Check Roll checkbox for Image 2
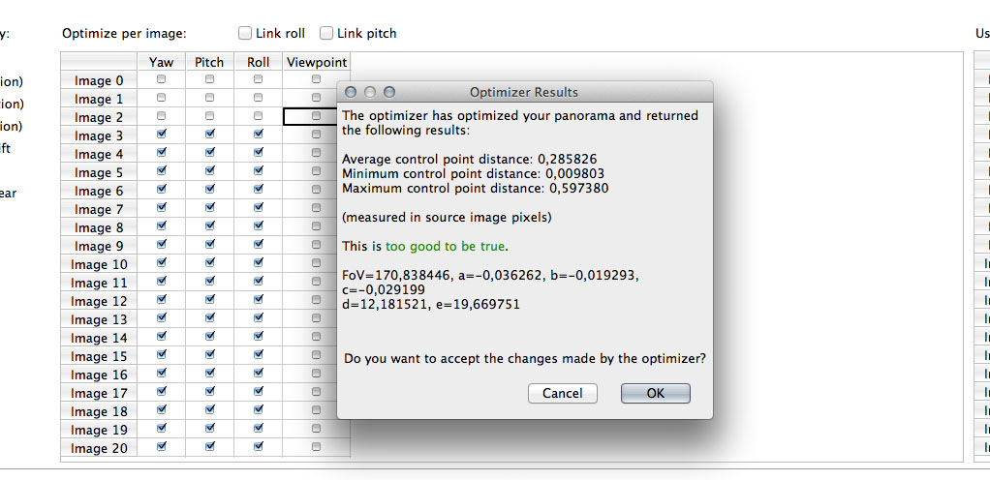The image size is (990, 480). click(259, 117)
